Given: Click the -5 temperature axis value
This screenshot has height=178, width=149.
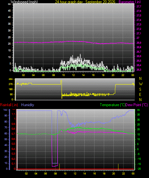Looking at the screenshot, I should 138,154.
